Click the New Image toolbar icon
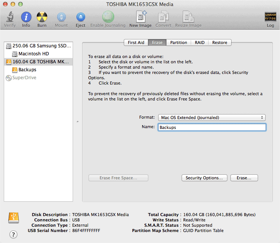The width and height of the screenshot is (280, 243). 140,17
